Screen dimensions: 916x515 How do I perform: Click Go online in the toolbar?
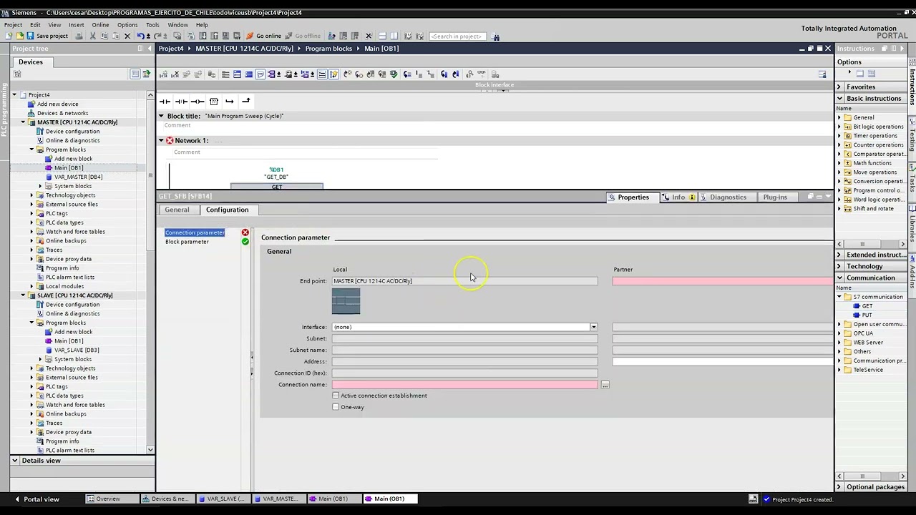(x=264, y=36)
